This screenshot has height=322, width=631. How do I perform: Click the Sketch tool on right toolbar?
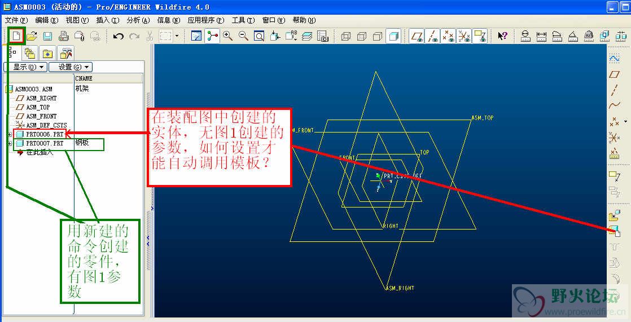(x=614, y=59)
